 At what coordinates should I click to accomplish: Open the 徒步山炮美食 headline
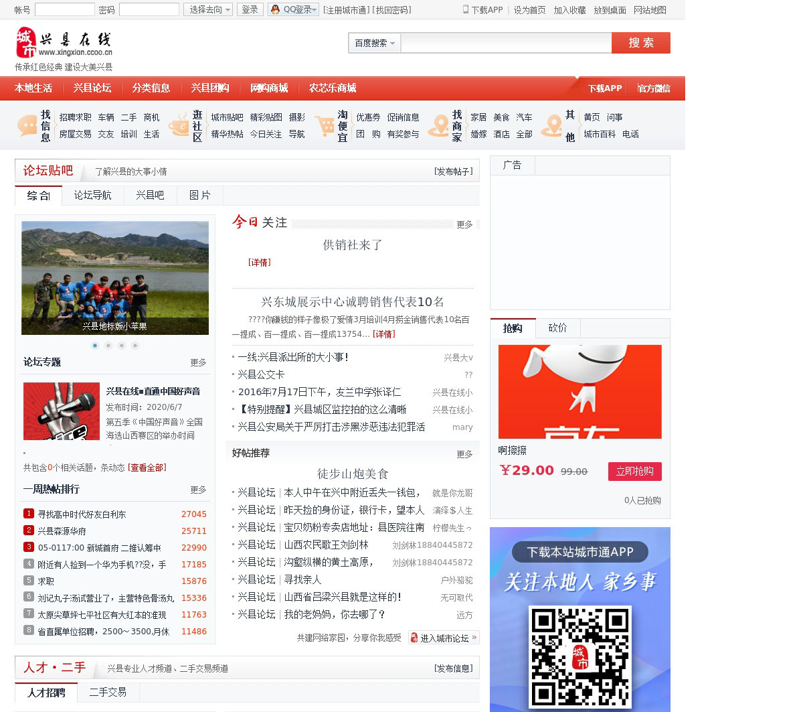click(x=353, y=474)
